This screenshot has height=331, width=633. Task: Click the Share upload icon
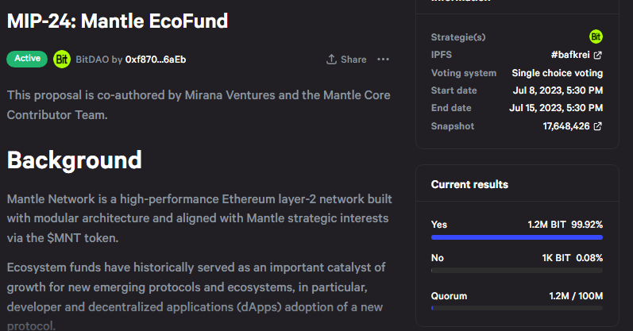(x=331, y=60)
